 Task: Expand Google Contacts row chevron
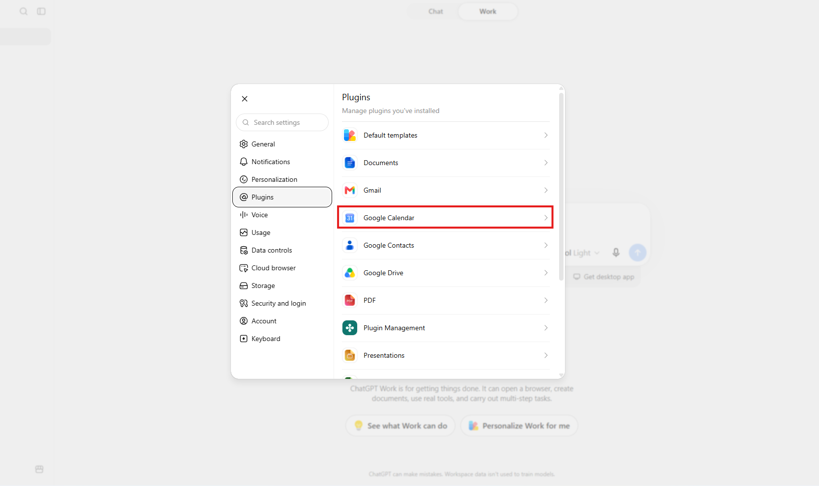[546, 245]
